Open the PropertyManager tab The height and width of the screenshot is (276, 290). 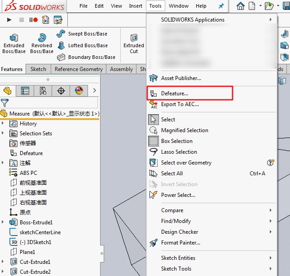point(25,91)
